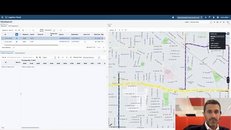Select Map view option in view popup

[217, 36]
